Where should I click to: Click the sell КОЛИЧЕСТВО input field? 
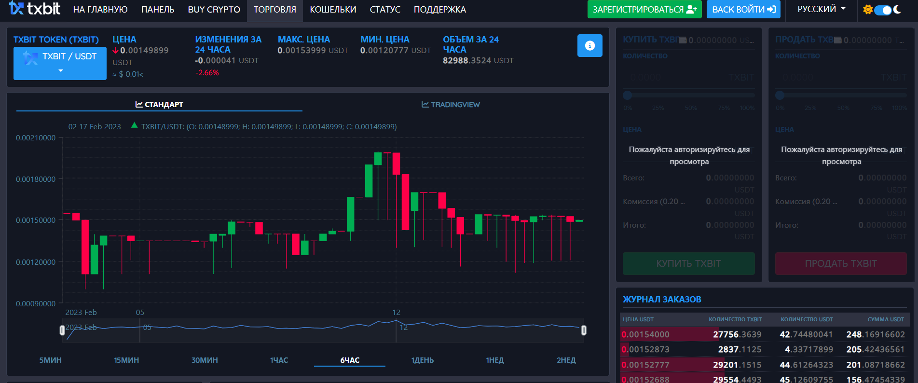(841, 77)
